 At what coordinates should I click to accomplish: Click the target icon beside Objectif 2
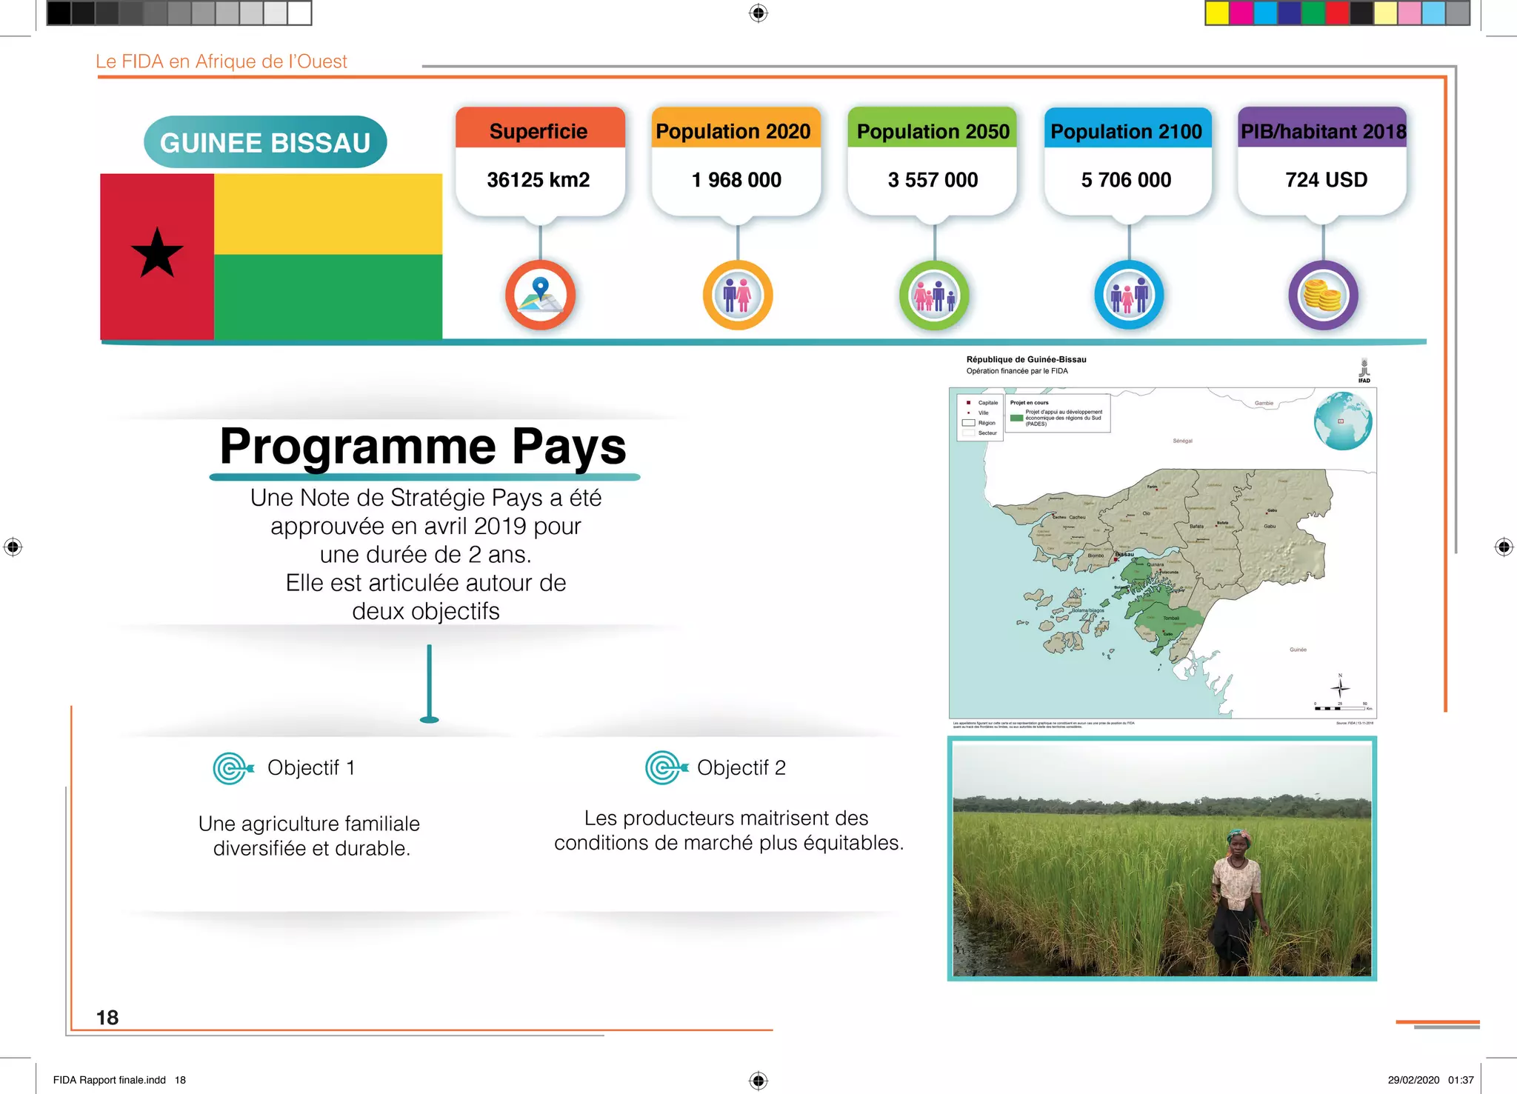click(x=664, y=767)
